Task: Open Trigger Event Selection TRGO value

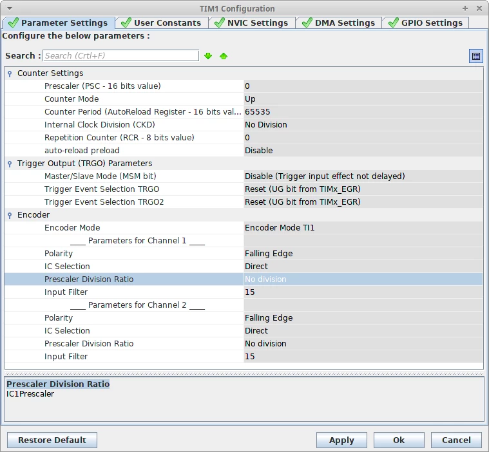Action: coord(363,189)
